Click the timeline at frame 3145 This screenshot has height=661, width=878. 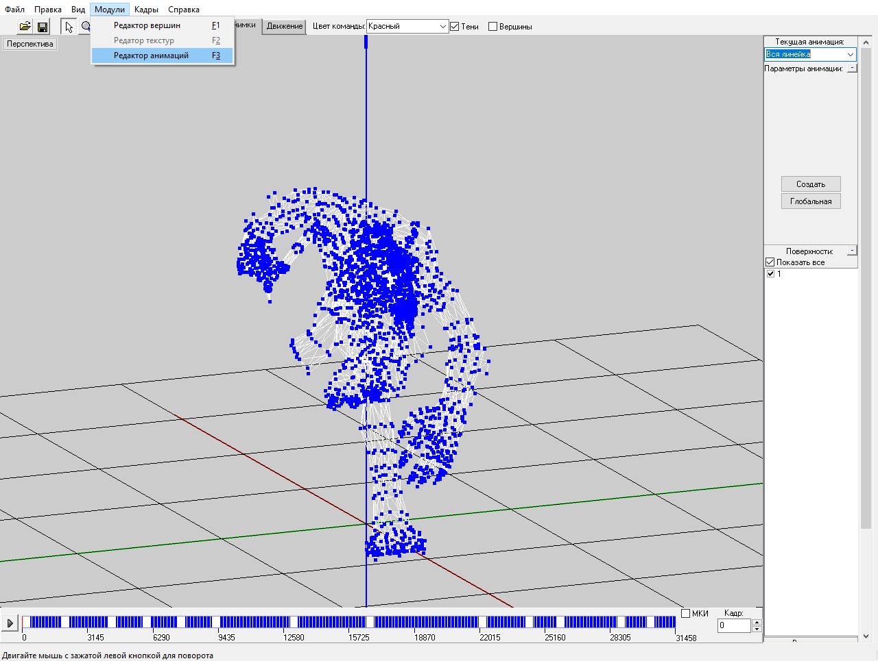click(87, 622)
